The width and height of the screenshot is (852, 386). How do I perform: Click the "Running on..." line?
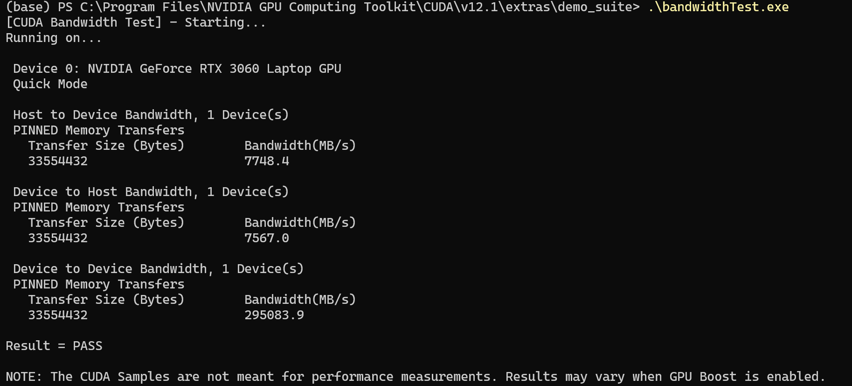[x=54, y=38]
